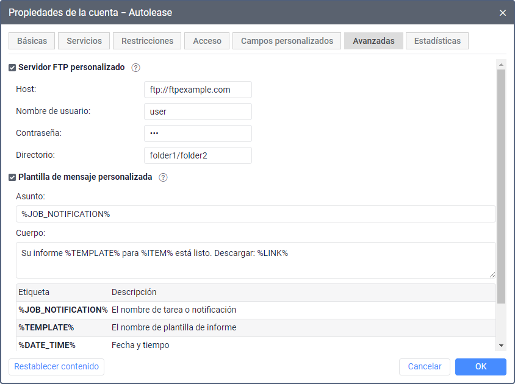Screen dimensions: 515x384
Task: Select the Acceso tab
Action: 207,41
